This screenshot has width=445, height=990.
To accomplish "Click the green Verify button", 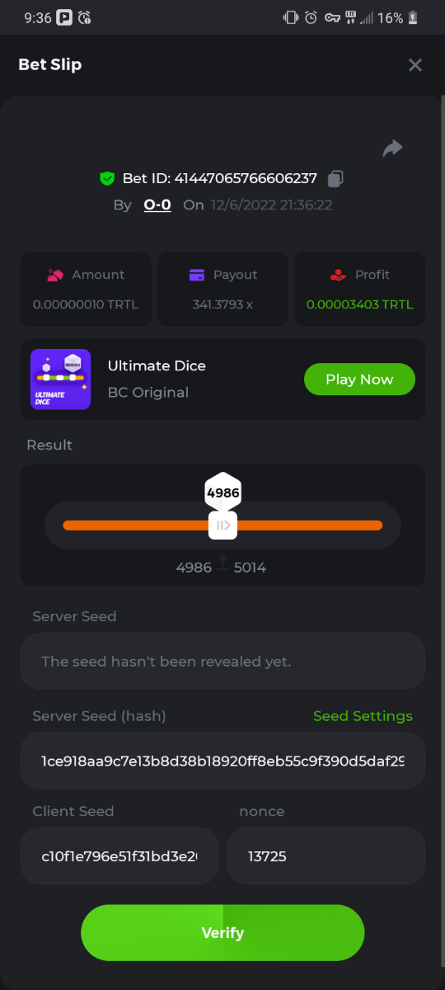I will [x=222, y=933].
